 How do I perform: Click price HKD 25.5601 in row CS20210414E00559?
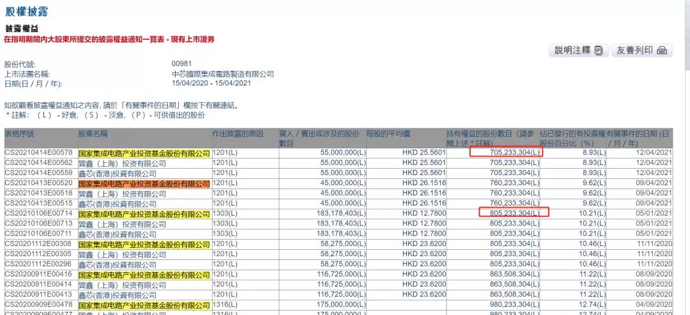point(424,173)
